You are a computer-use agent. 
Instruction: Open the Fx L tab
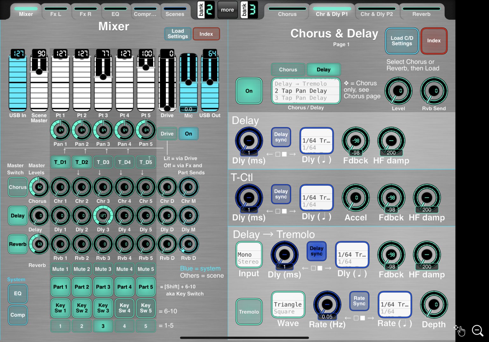pyautogui.click(x=56, y=11)
